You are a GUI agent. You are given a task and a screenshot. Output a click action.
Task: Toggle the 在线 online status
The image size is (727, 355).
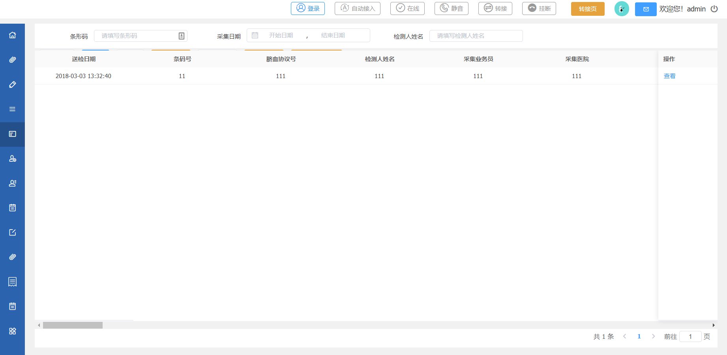407,8
